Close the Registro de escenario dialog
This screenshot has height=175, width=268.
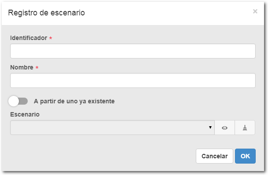(255, 11)
